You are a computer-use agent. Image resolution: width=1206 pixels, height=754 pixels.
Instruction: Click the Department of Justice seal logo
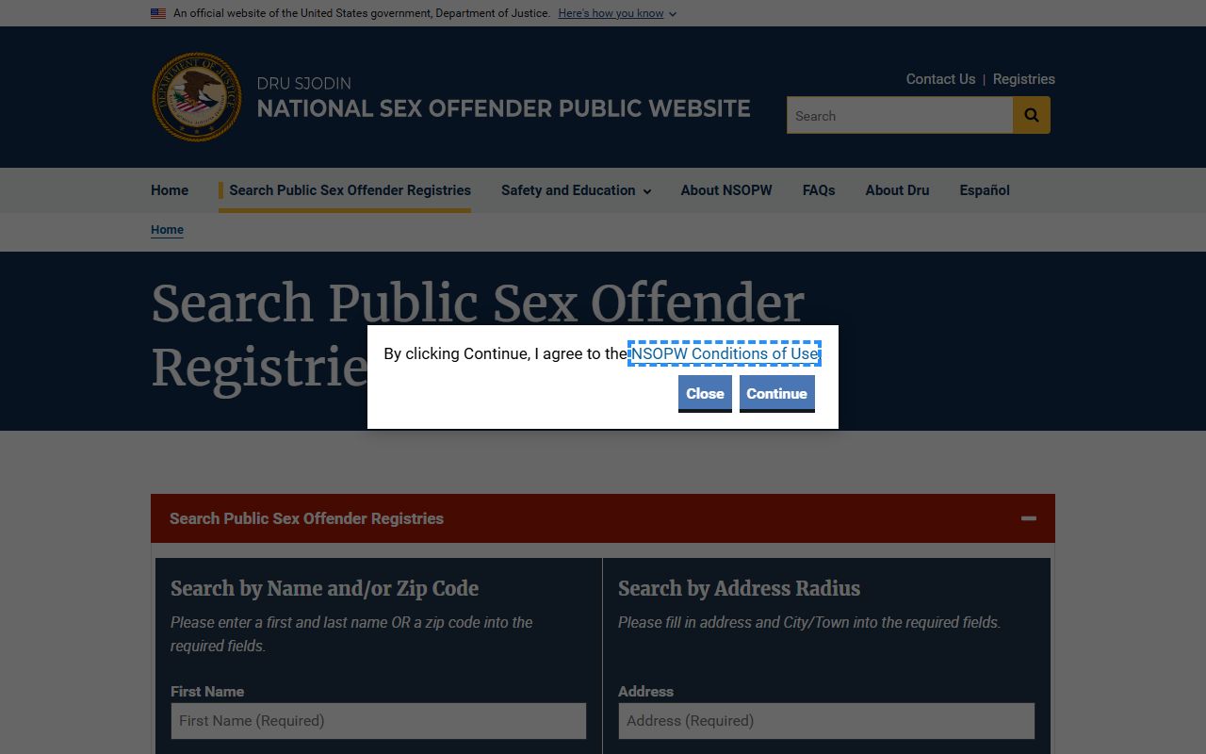click(197, 97)
